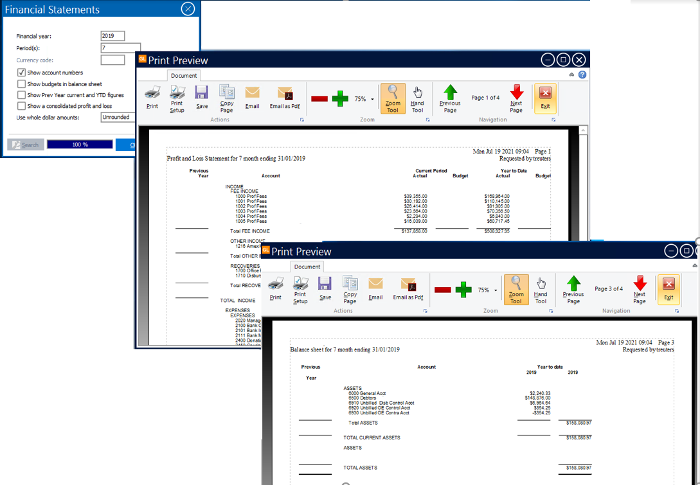Select the Zoom Tool in the first Print Preview
Image resolution: width=700 pixels, height=485 pixels.
pos(393,98)
